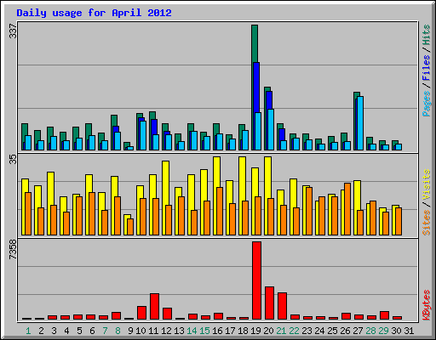Select the dark green Hits peak bar on day 19

pyautogui.click(x=255, y=43)
